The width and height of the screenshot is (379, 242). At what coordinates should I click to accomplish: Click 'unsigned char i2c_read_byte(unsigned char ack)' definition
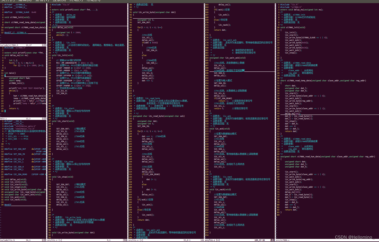(x=159, y=116)
